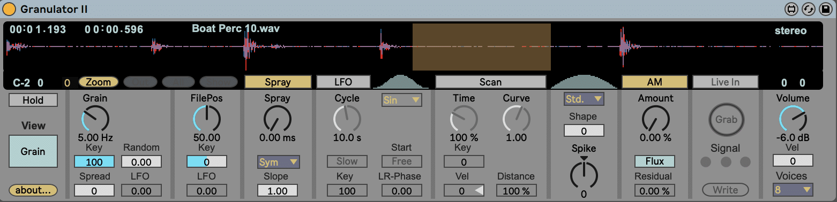Click the FilePos knob slider

206,118
